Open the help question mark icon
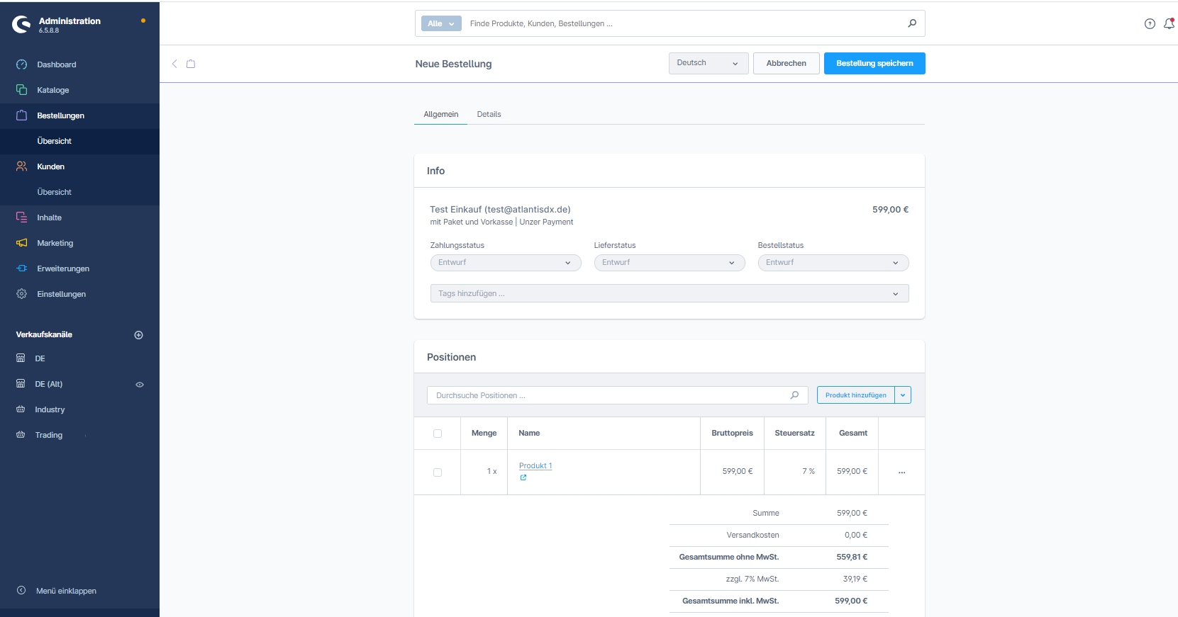Viewport: 1178px width, 617px height. (x=1150, y=24)
